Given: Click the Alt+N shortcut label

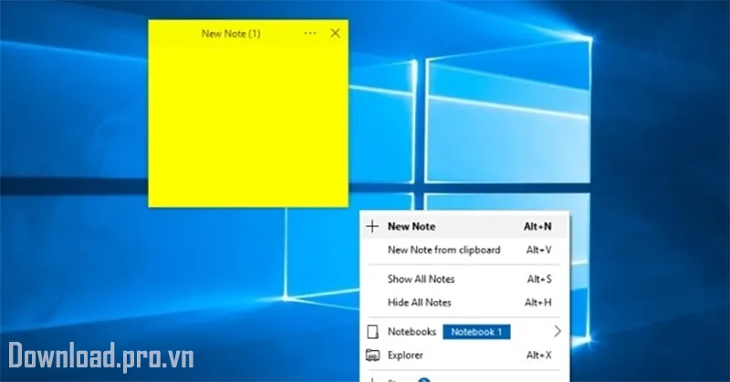Looking at the screenshot, I should click(537, 227).
